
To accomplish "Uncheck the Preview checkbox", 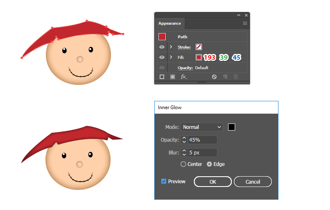I will coord(164,181).
